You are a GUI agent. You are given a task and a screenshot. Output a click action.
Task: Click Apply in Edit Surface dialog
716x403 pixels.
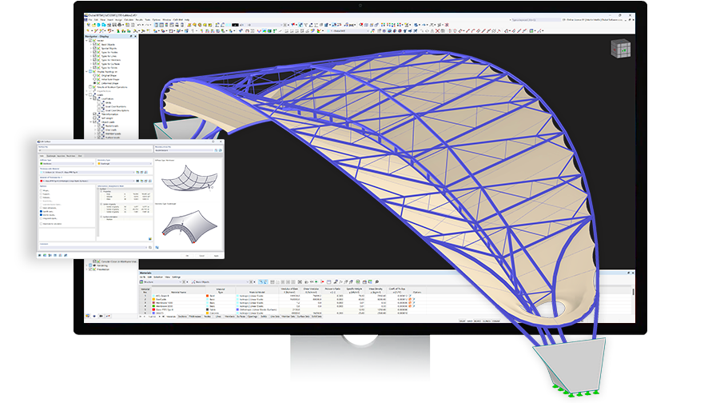click(216, 256)
